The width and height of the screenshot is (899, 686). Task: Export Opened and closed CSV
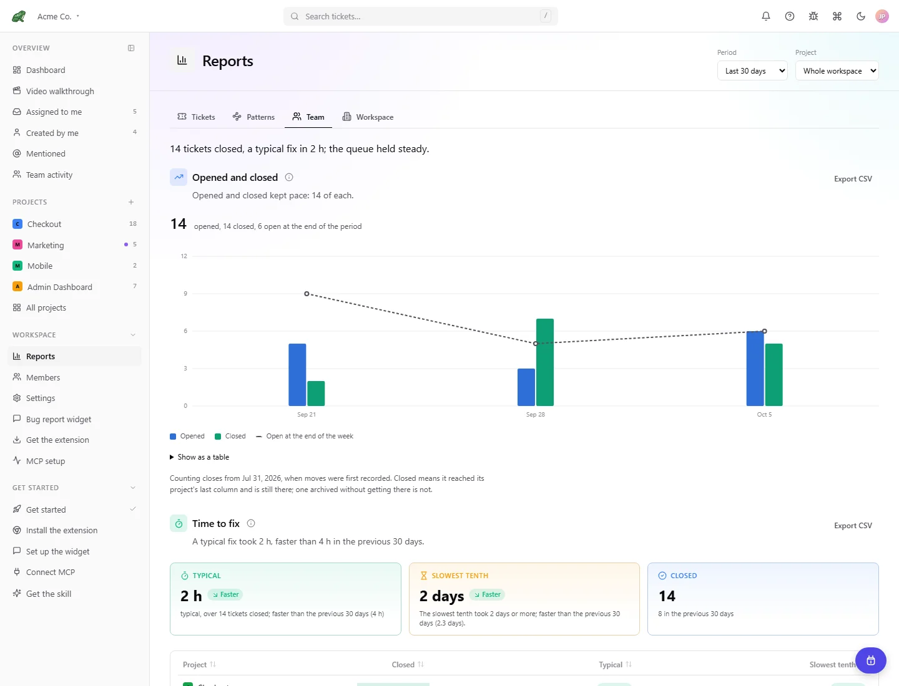[x=853, y=179]
